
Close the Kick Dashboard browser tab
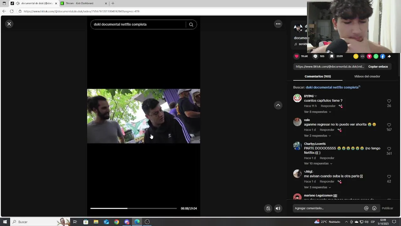pyautogui.click(x=106, y=3)
